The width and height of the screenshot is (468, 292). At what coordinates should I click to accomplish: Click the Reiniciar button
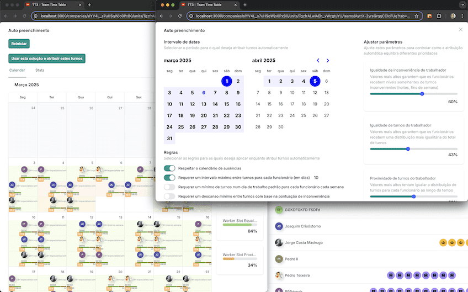19,44
